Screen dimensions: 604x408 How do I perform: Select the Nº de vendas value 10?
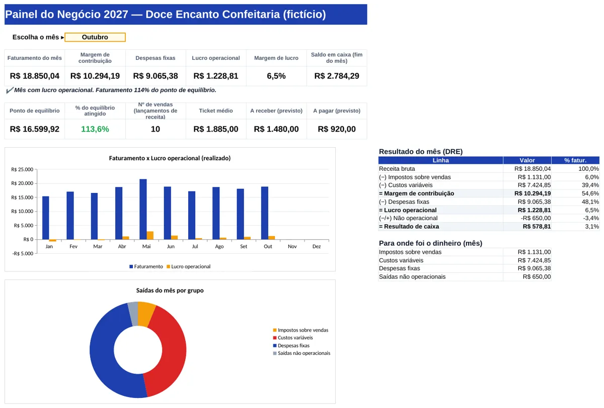[x=156, y=129]
